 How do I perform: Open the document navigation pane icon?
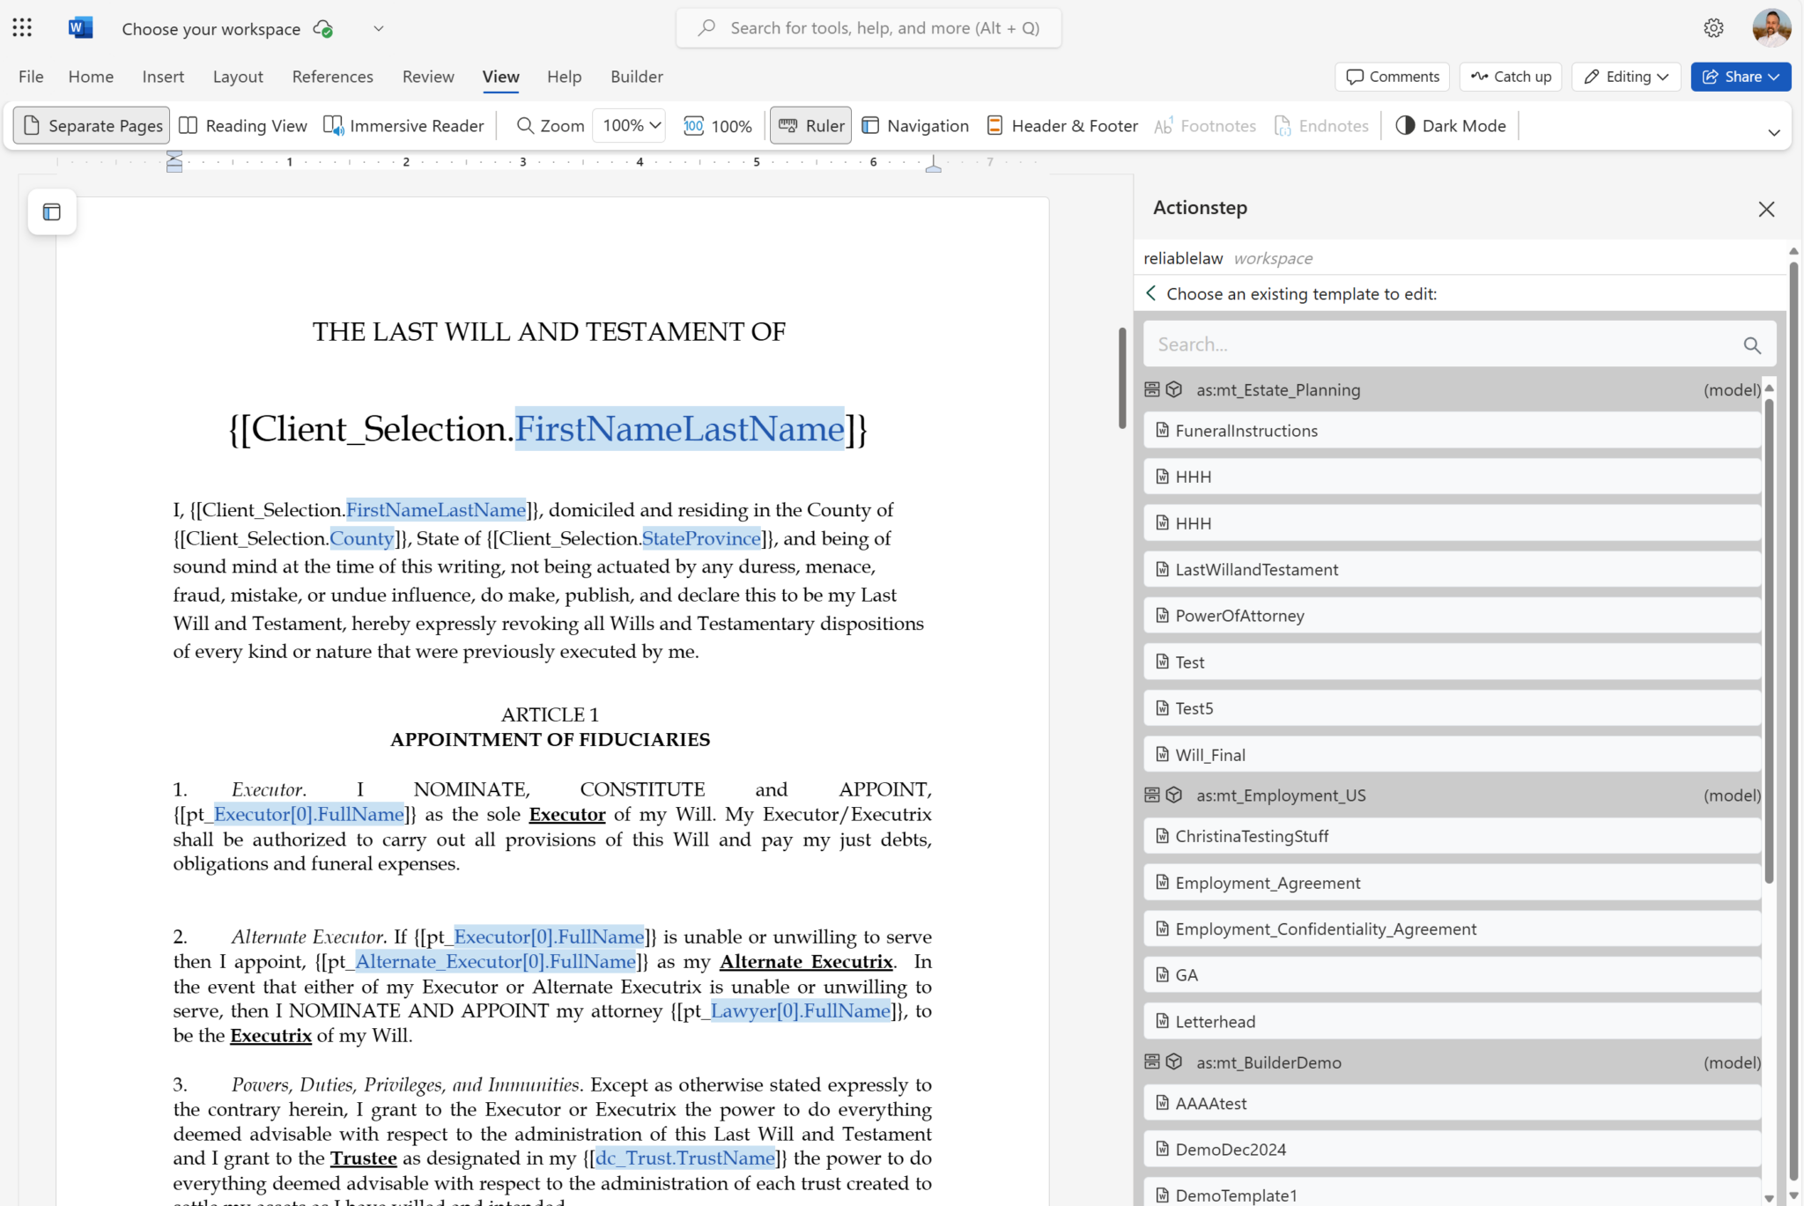52,212
